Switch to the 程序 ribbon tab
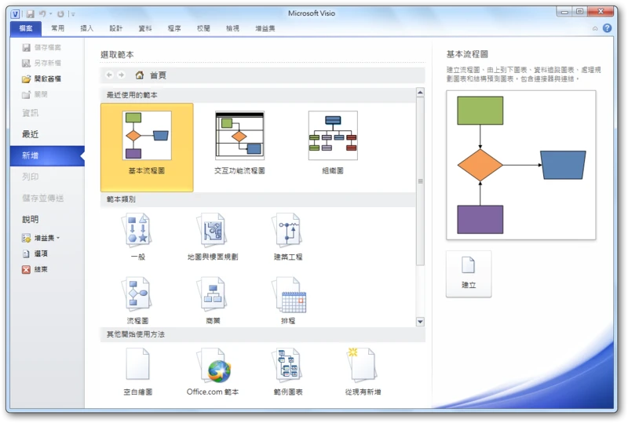 (x=174, y=28)
